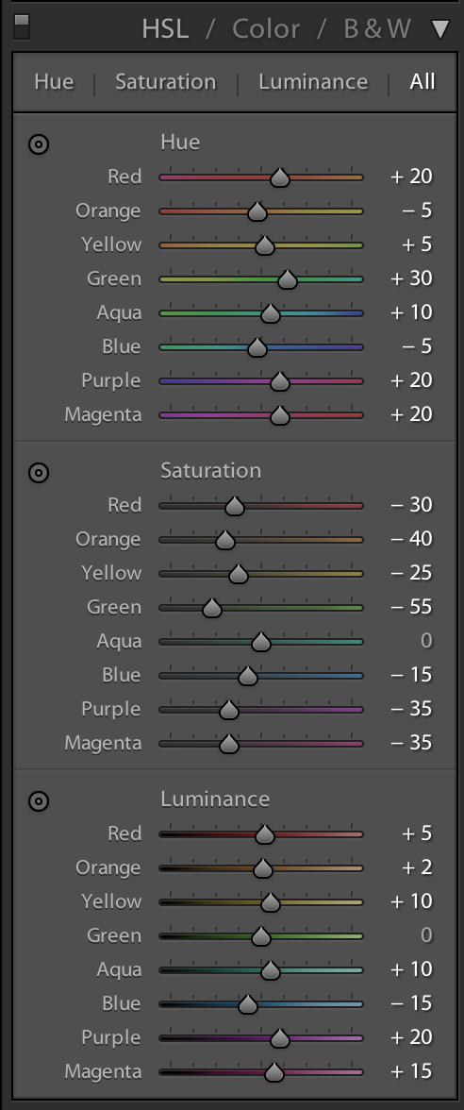The height and width of the screenshot is (1110, 464).
Task: Click the Purple luminance value +20
Action: click(x=411, y=1037)
